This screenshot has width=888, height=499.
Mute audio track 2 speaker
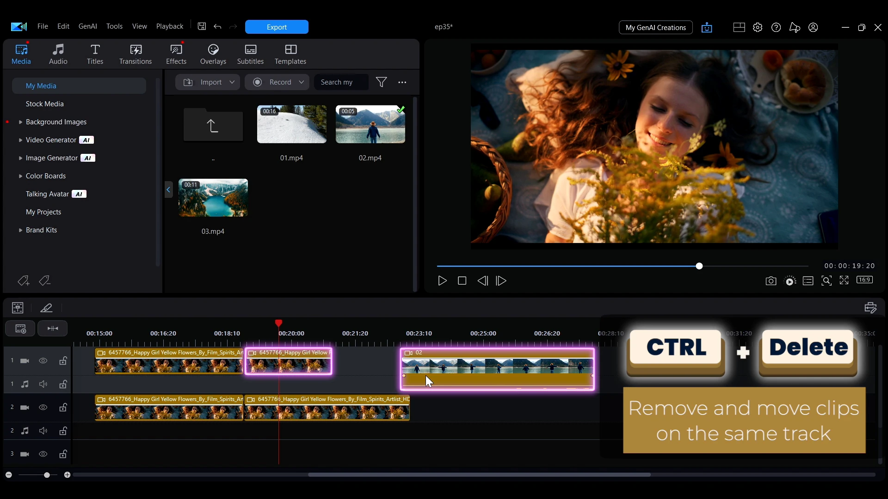click(43, 431)
